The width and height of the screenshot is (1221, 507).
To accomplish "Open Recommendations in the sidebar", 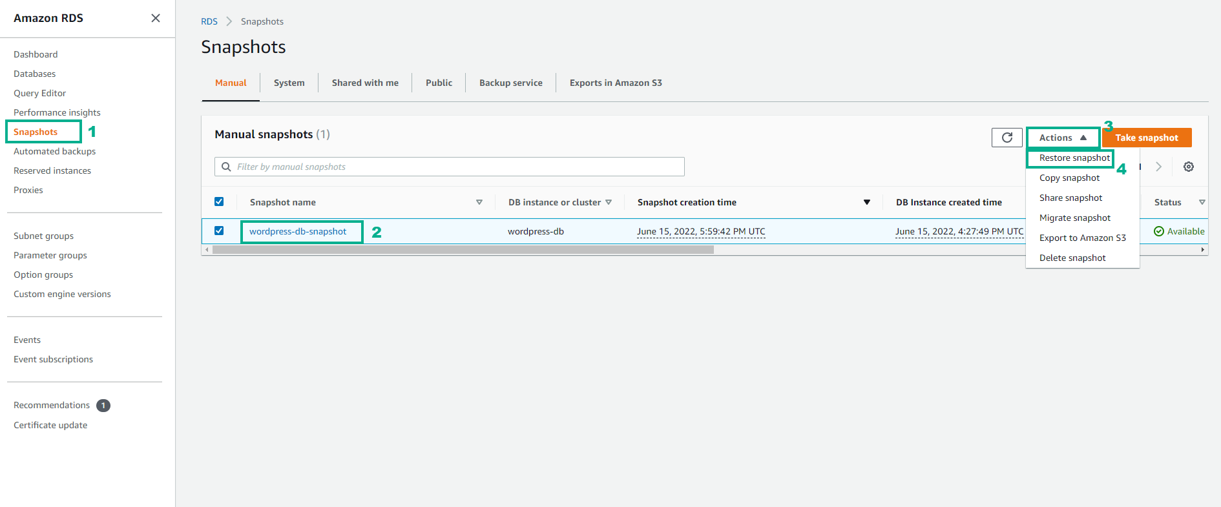I will pos(52,405).
